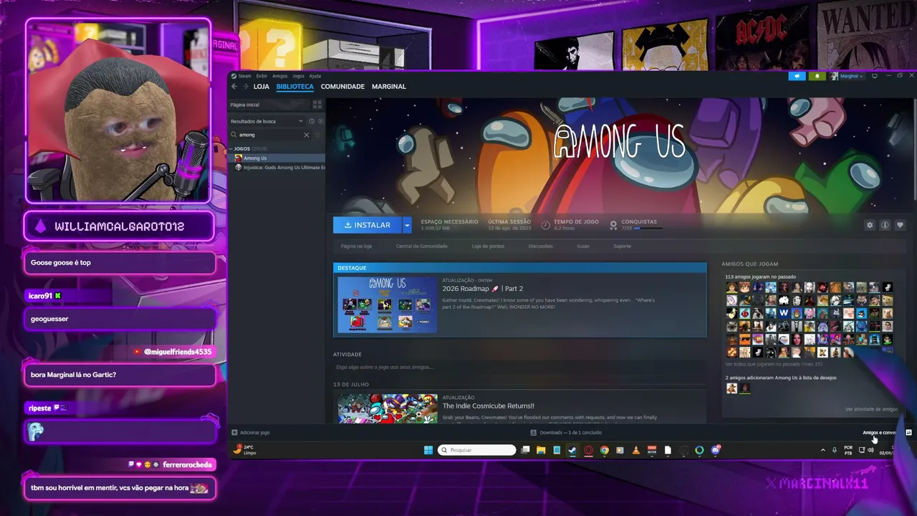Open the Ajuda menu
917x516 pixels.
(315, 76)
